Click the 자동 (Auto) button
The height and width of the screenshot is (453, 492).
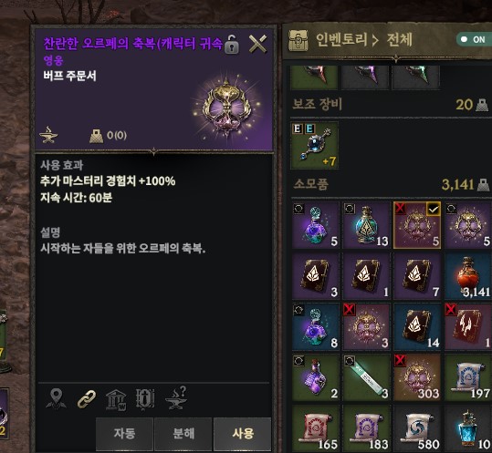tap(124, 434)
